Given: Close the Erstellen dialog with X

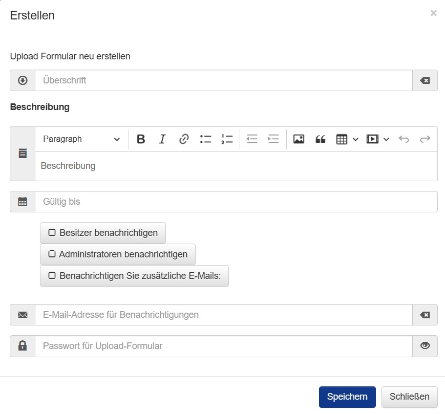Looking at the screenshot, I should (x=433, y=13).
